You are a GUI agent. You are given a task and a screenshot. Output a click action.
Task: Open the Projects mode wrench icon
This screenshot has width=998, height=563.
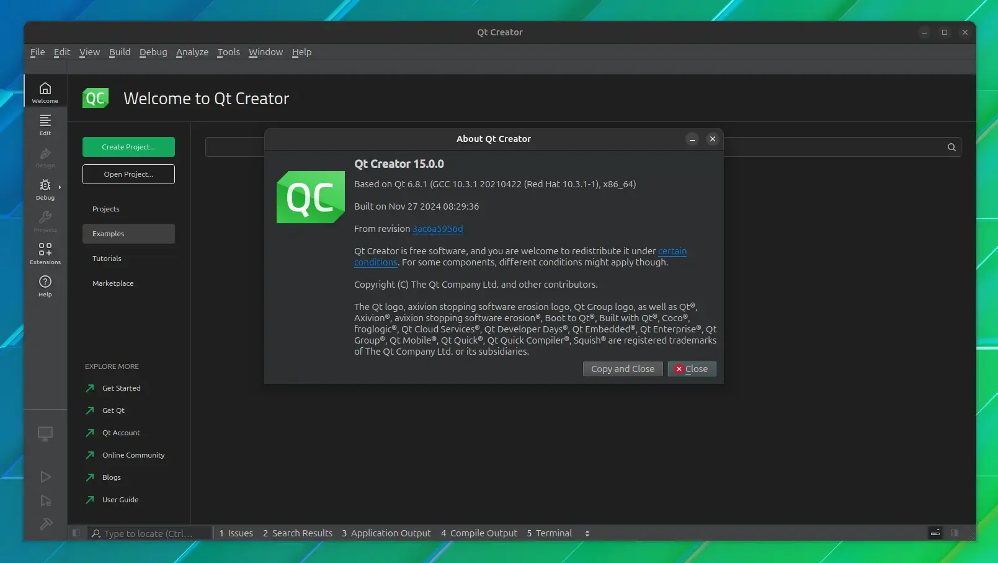[45, 220]
